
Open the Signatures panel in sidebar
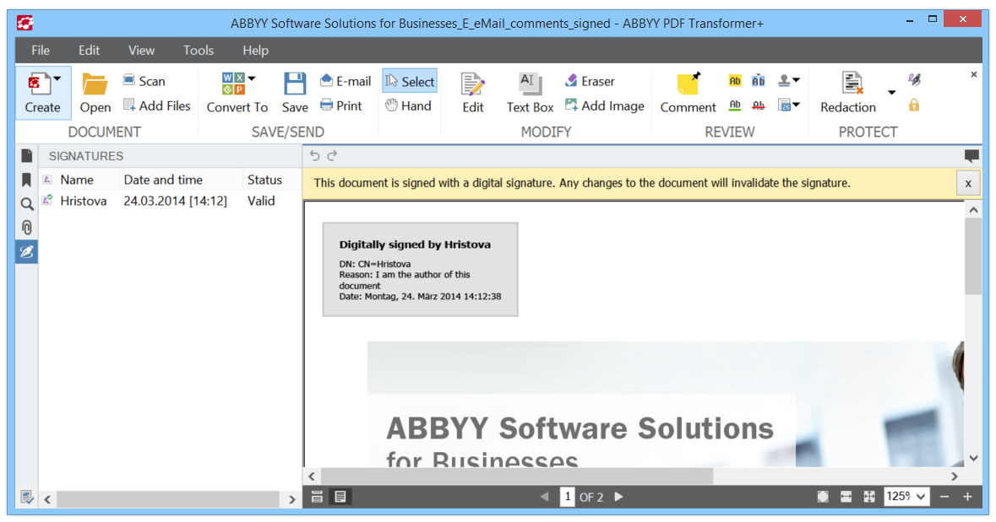coord(27,252)
